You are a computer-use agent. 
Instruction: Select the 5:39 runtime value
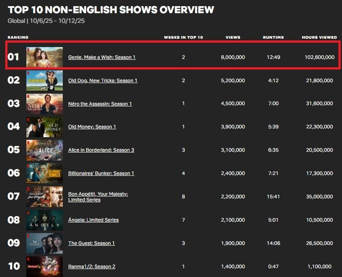[274, 127]
